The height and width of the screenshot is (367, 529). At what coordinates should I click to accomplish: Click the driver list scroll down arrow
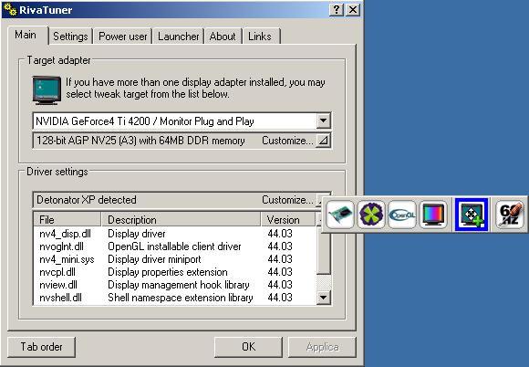323,298
